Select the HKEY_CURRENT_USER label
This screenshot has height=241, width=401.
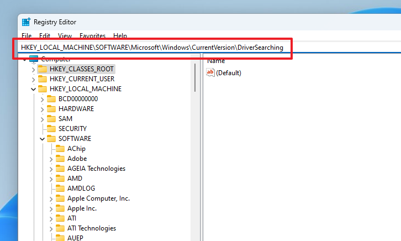click(82, 79)
